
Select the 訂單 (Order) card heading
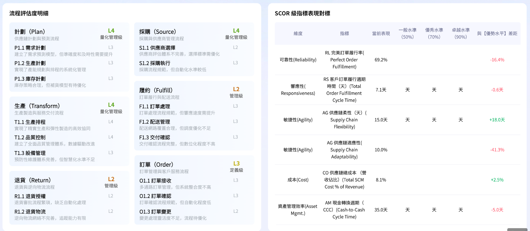[x=156, y=164]
